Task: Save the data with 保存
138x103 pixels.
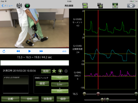Action: pyautogui.click(x=63, y=99)
